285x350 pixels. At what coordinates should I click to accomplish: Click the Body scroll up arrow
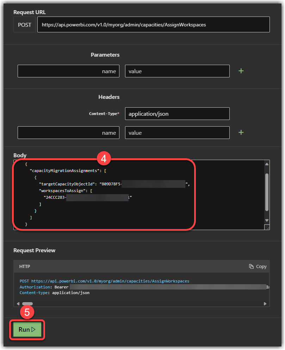tap(267, 164)
